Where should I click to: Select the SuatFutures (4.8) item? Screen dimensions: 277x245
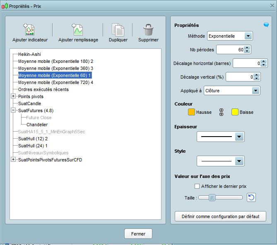tap(36, 110)
